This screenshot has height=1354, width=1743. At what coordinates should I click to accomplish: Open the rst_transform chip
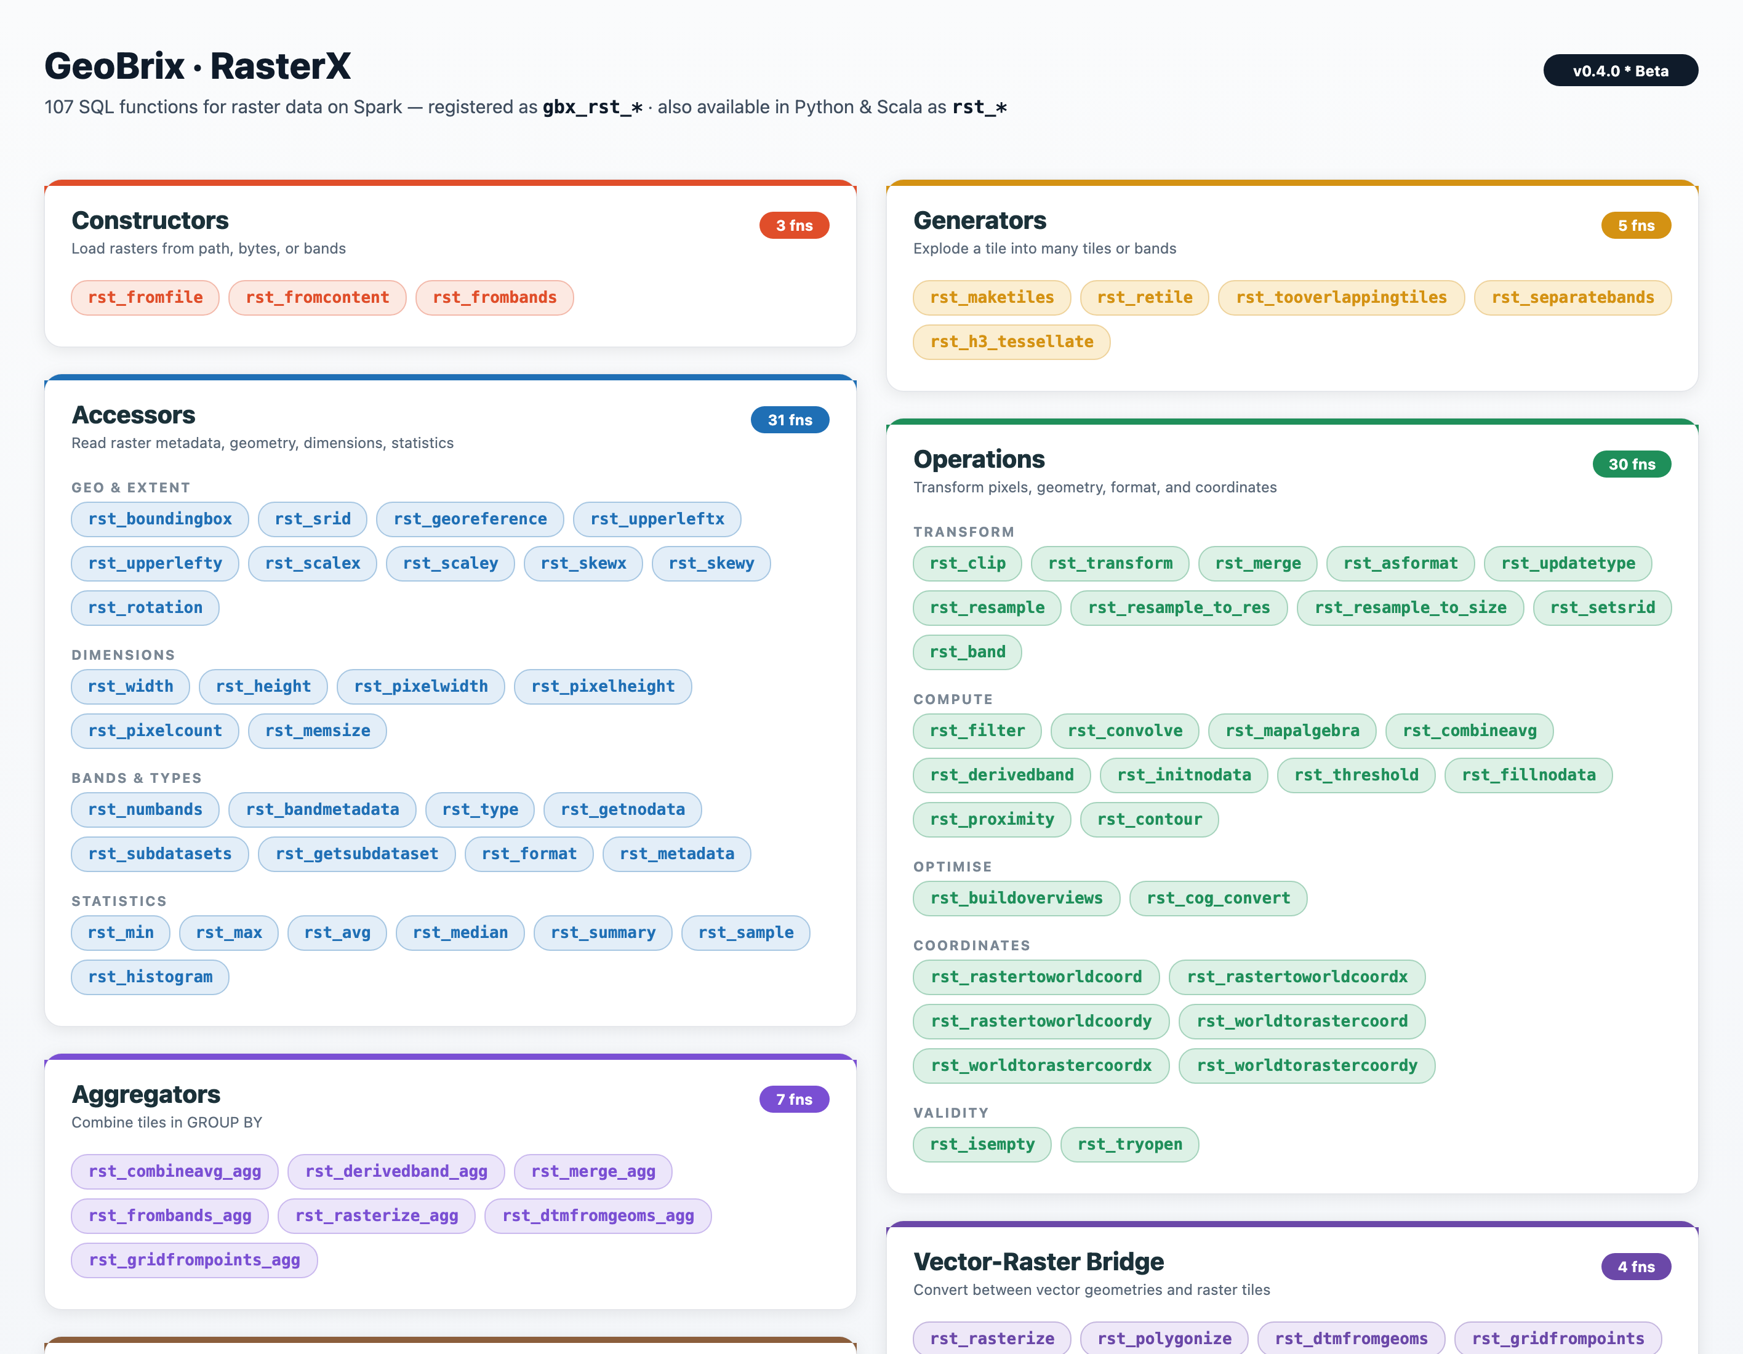[x=1110, y=564]
